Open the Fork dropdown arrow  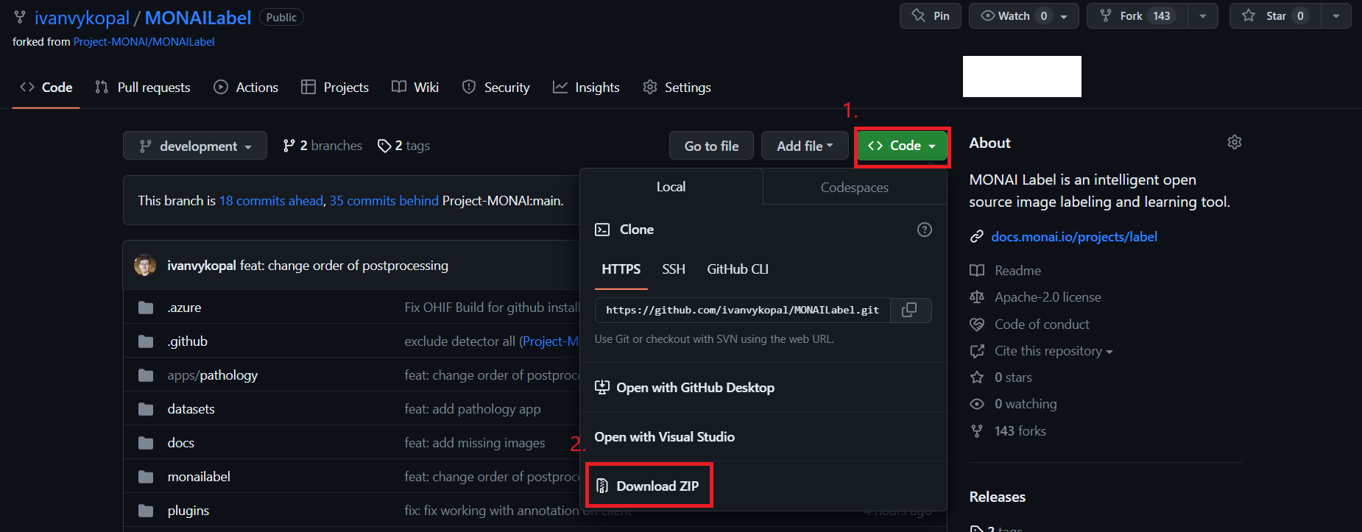[1203, 15]
